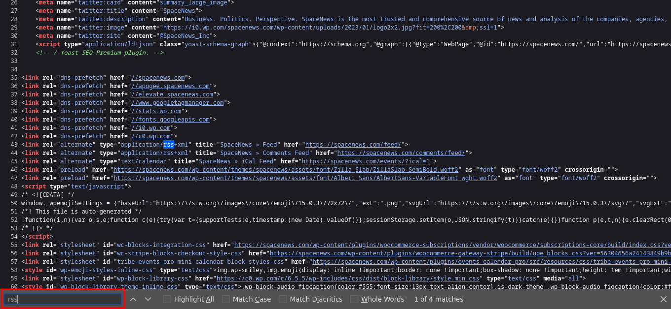
Task: Open the ZillaSlab-SemiBold.woff2 font link
Action: coord(286,170)
